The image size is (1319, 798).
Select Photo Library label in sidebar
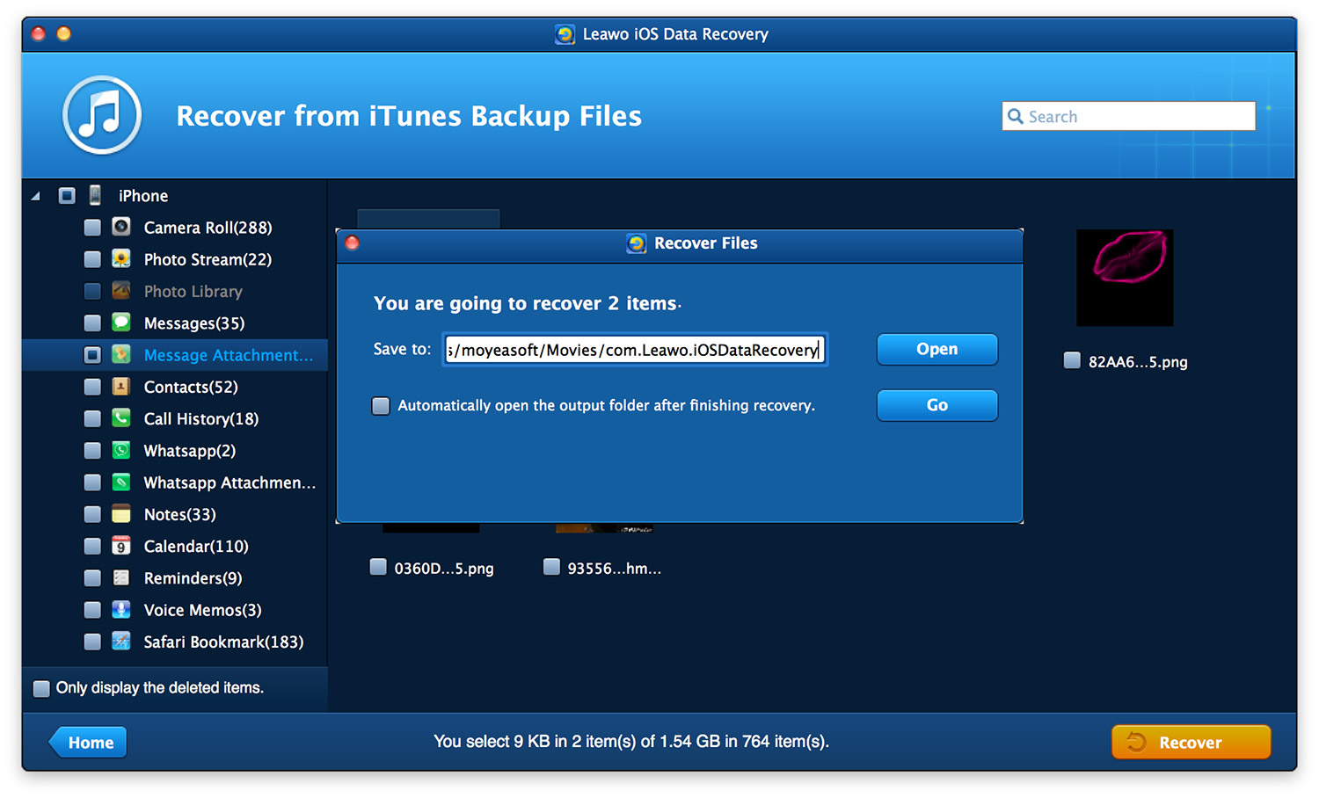pos(193,291)
